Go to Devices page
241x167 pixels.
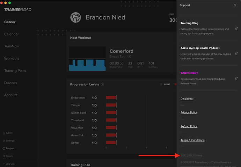point(10,83)
